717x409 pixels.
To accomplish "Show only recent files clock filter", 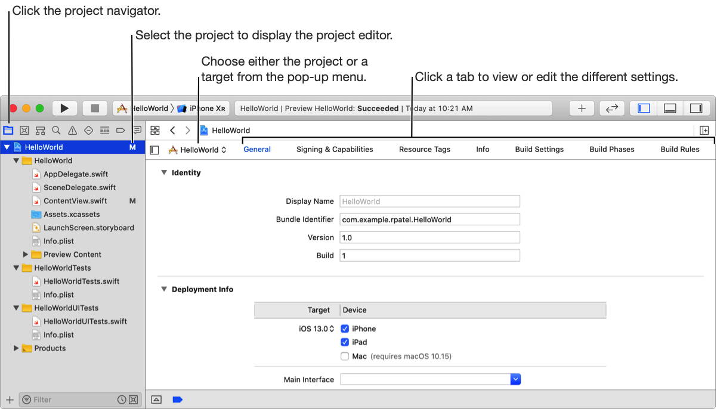I will pyautogui.click(x=122, y=399).
